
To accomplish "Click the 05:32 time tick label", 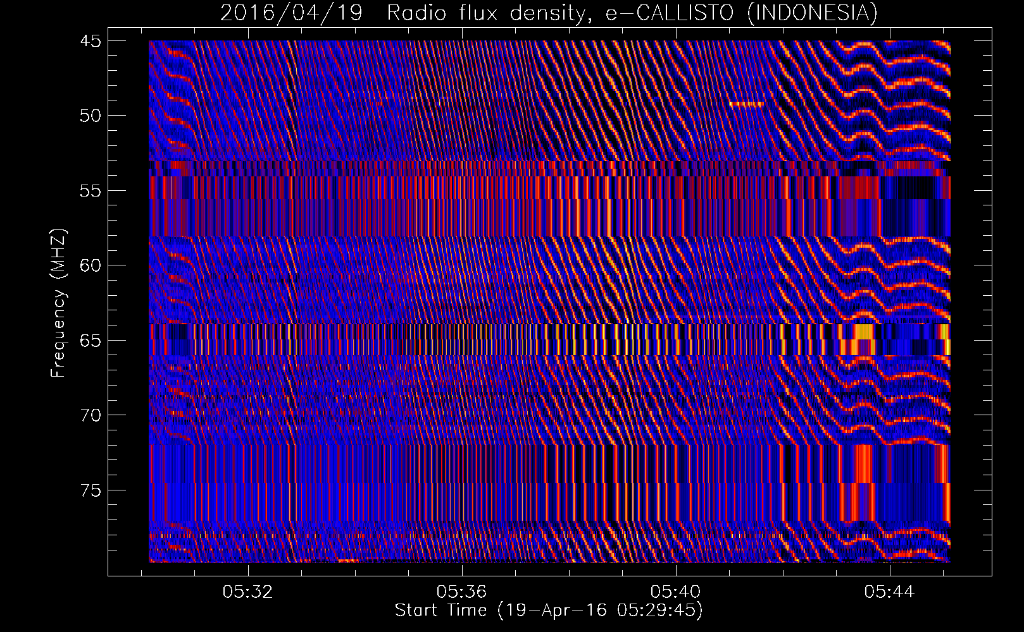I will [x=248, y=592].
